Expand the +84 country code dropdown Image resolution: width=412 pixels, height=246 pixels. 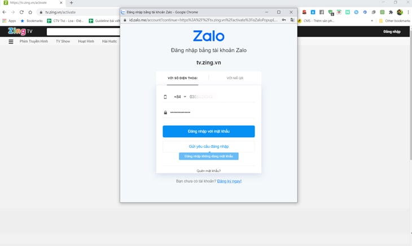(180, 97)
